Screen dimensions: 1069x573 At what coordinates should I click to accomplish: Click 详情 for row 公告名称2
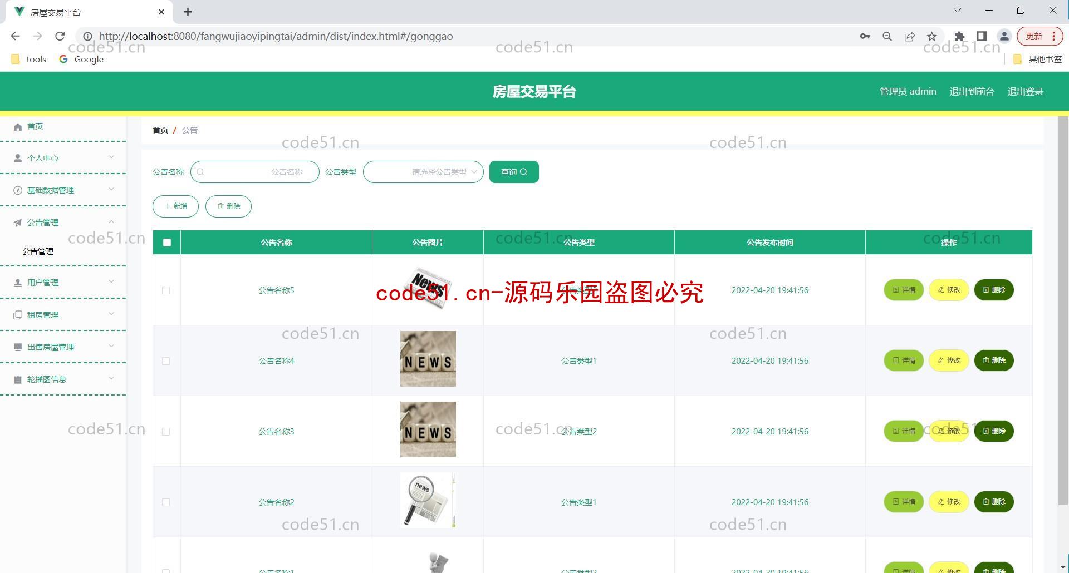(904, 502)
